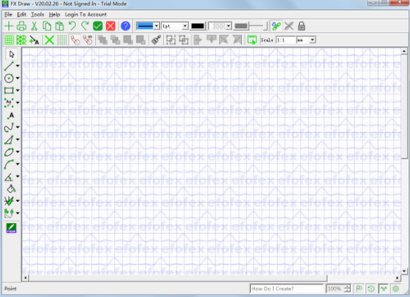Toggle the dotted snap grid button
Screen dimensions: 410x297
tap(62, 40)
